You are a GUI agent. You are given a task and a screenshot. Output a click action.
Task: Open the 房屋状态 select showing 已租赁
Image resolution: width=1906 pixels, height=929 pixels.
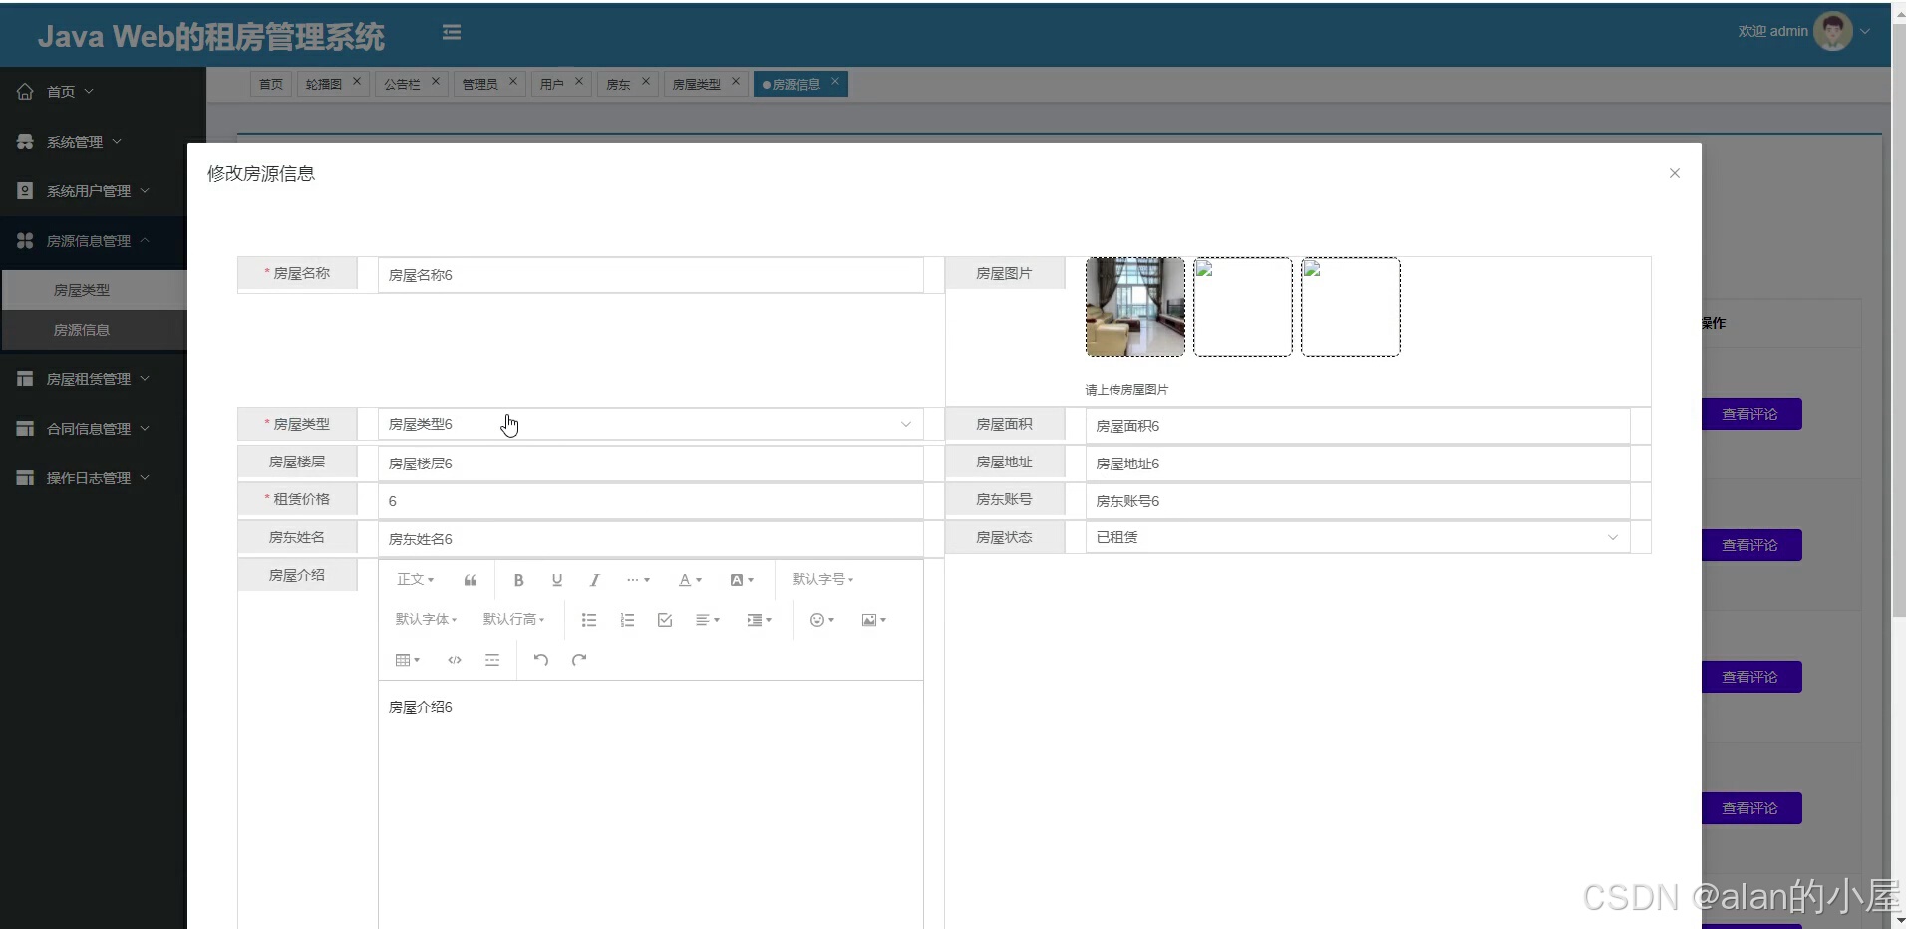(x=1357, y=537)
